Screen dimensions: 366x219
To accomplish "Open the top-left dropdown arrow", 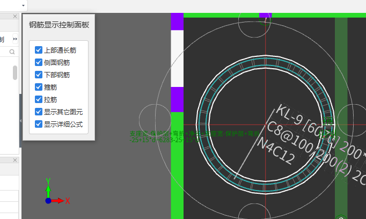I will (x=23, y=5).
